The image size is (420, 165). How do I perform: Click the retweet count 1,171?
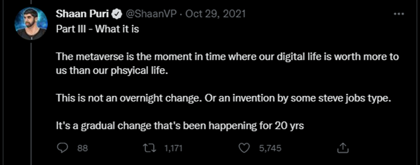pyautogui.click(x=173, y=148)
